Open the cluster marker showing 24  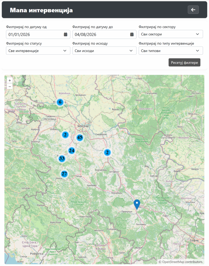pos(72,150)
